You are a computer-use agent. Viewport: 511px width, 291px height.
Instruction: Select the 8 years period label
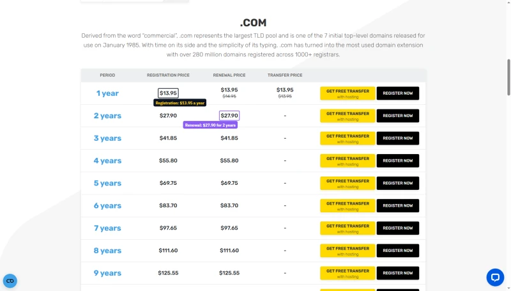(x=107, y=251)
